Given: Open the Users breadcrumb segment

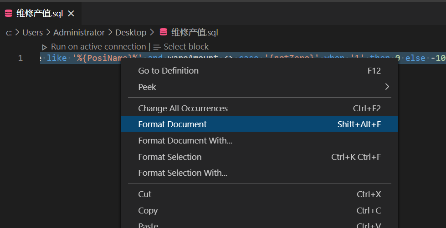Looking at the screenshot, I should [x=32, y=33].
